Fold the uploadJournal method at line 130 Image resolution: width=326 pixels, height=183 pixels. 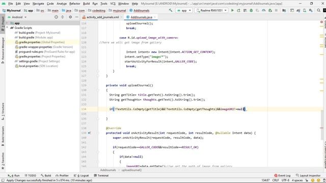coord(98,90)
